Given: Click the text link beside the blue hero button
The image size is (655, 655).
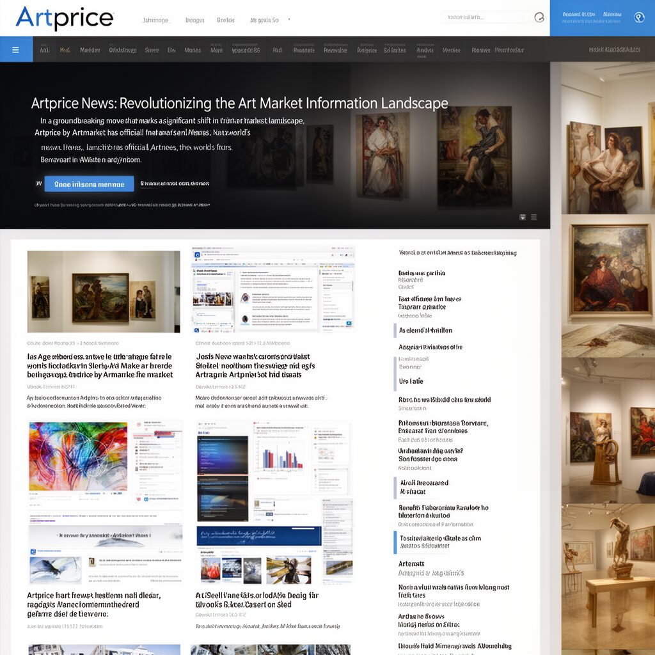Looking at the screenshot, I should coord(175,184).
